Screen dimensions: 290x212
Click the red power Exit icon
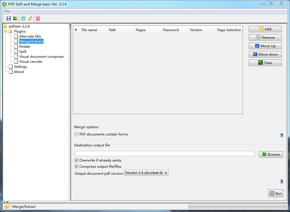tap(38, 18)
